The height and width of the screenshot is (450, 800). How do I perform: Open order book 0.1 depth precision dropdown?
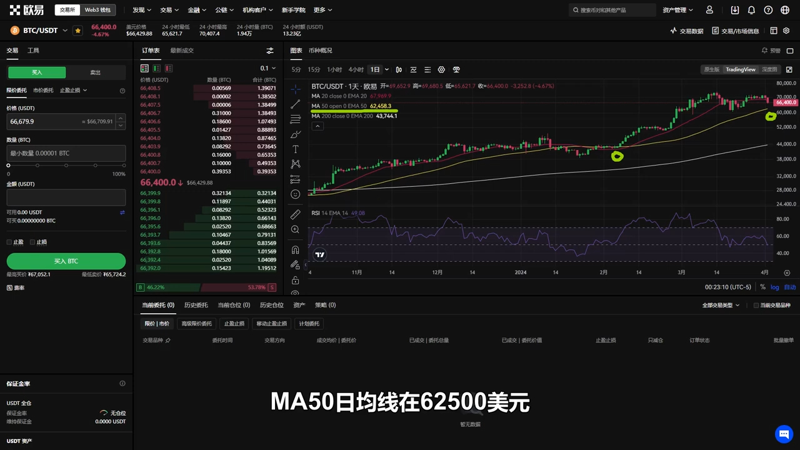pos(267,68)
